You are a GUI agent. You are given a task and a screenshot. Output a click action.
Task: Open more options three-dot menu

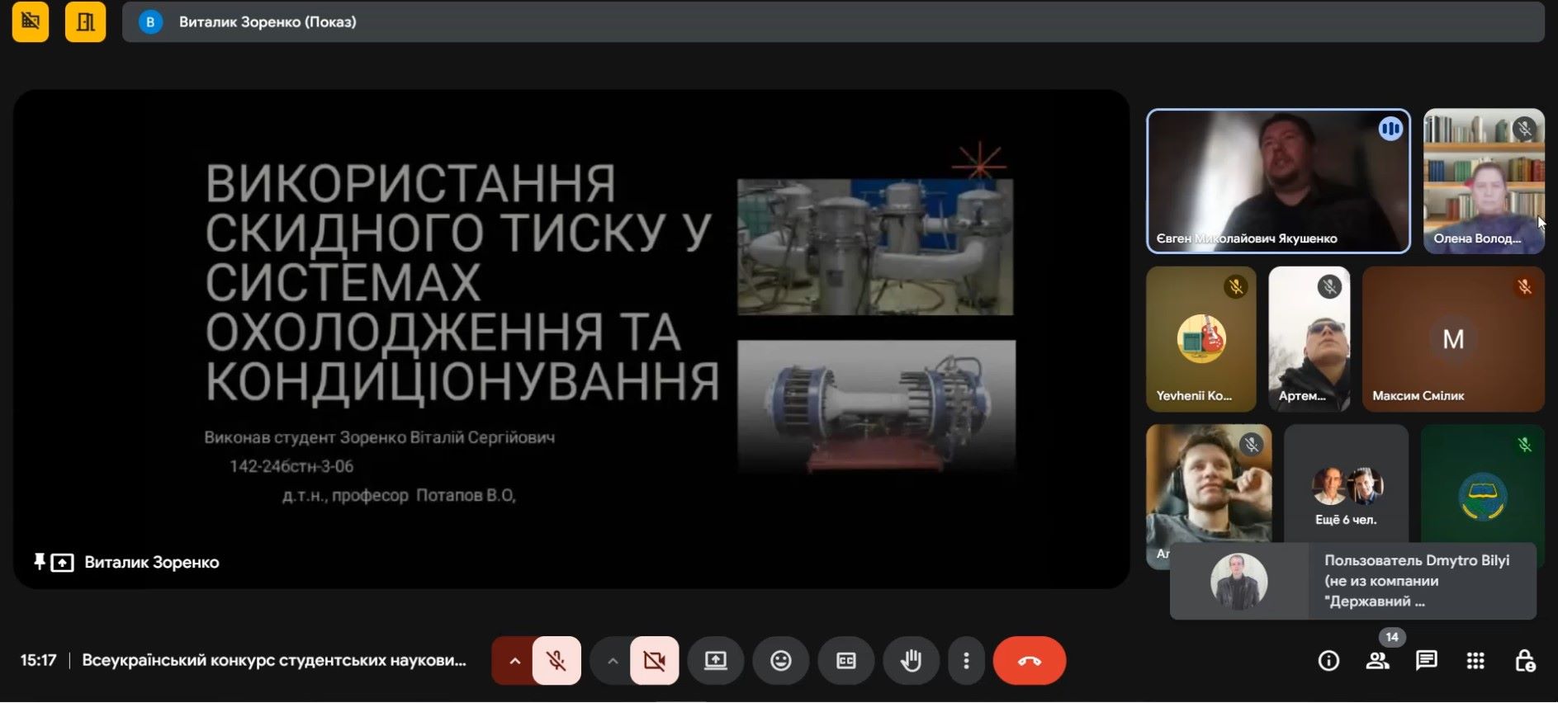pyautogui.click(x=966, y=661)
